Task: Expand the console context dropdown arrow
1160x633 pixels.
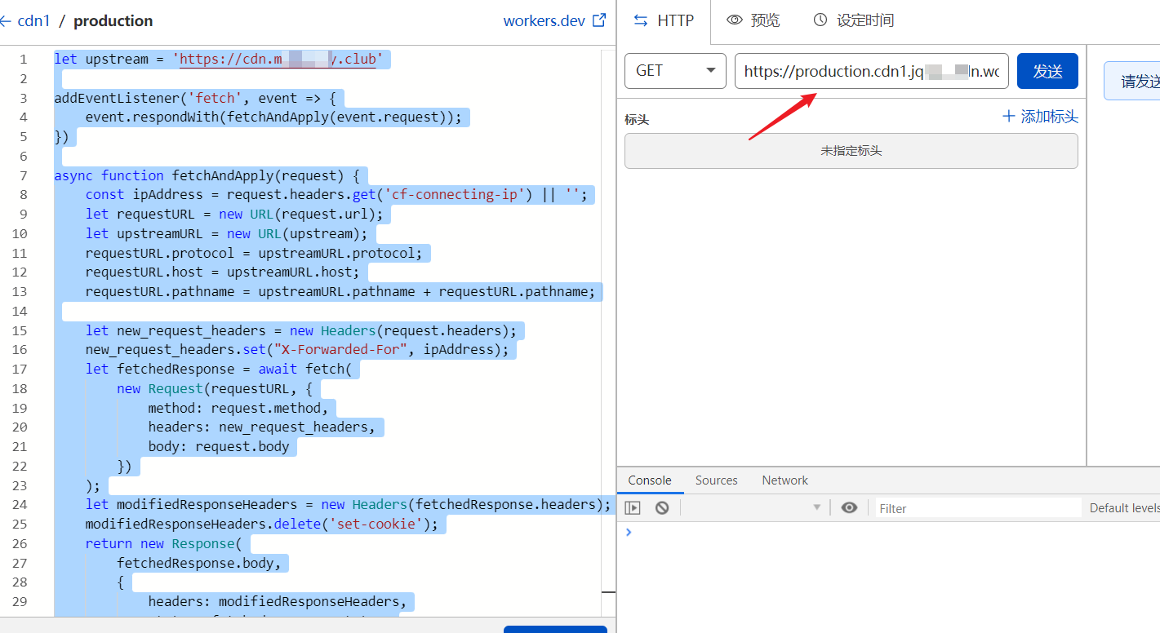Action: (817, 507)
